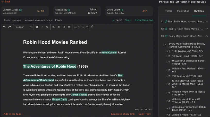Insert a hyperlink with the link icon
Image resolution: width=210 pixels, height=117 pixels.
(x=92, y=27)
